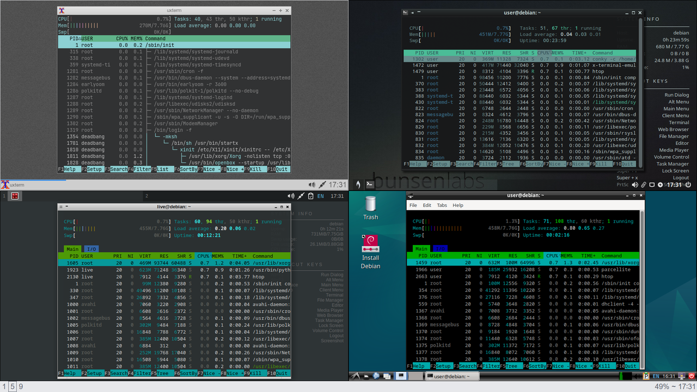Click the user@debian taskbar button showing 16:31 desktop
Viewport: 697px width, 392px height.
click(451, 376)
